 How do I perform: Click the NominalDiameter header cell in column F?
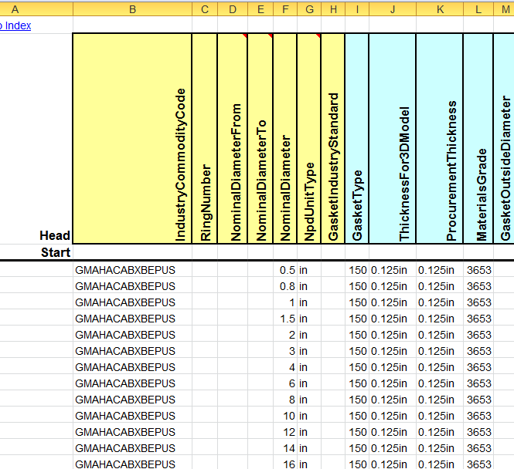click(285, 138)
